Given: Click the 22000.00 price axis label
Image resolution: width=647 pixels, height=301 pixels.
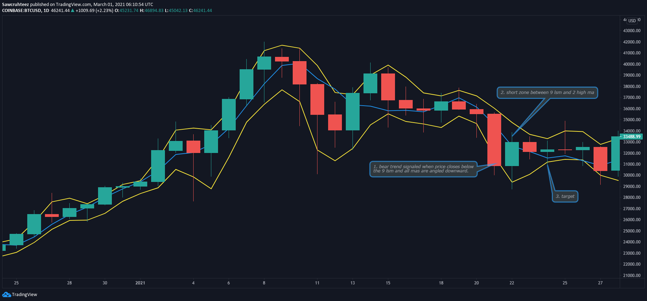Looking at the screenshot, I should pos(632,264).
